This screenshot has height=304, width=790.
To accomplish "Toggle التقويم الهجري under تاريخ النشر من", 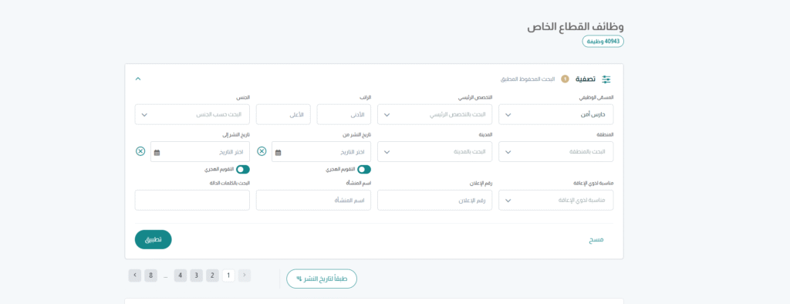I will pos(364,170).
